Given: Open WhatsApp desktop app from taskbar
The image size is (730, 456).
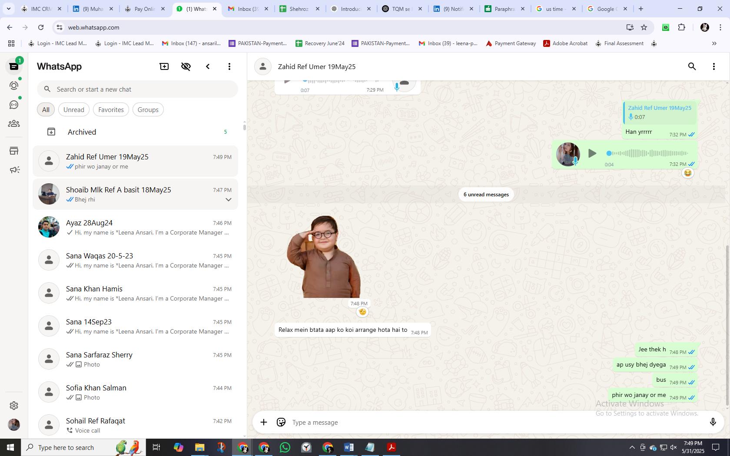Looking at the screenshot, I should click(x=285, y=447).
